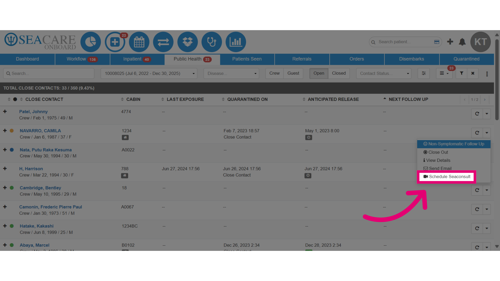Open Cambridge, Bentley patient link
The height and width of the screenshot is (281, 500).
pyautogui.click(x=40, y=188)
